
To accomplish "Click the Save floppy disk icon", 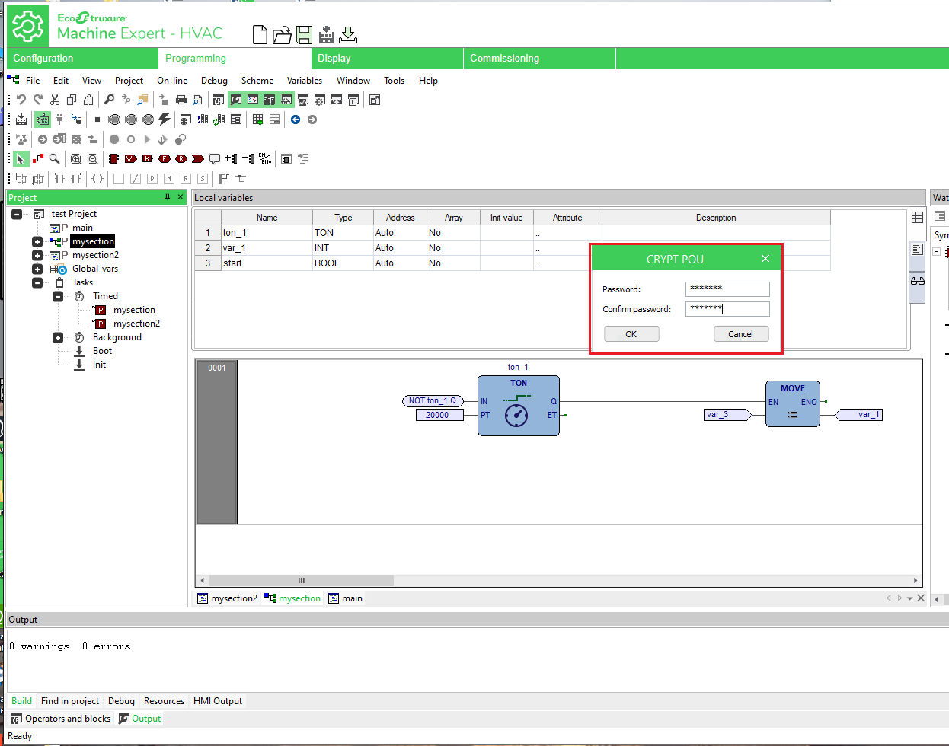I will 304,34.
